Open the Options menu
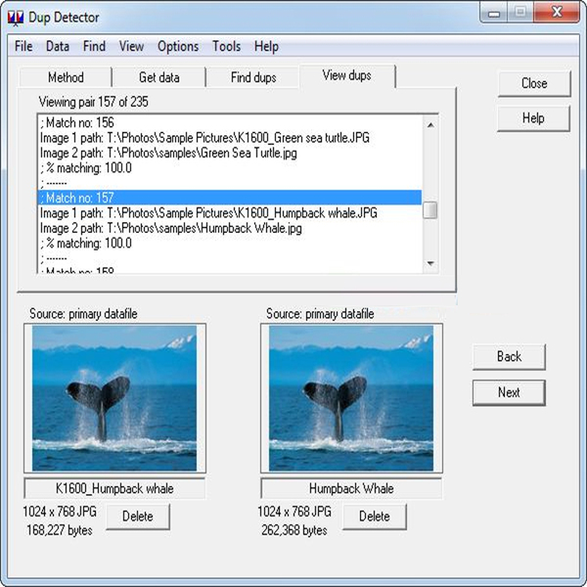The image size is (587, 587). (x=178, y=46)
